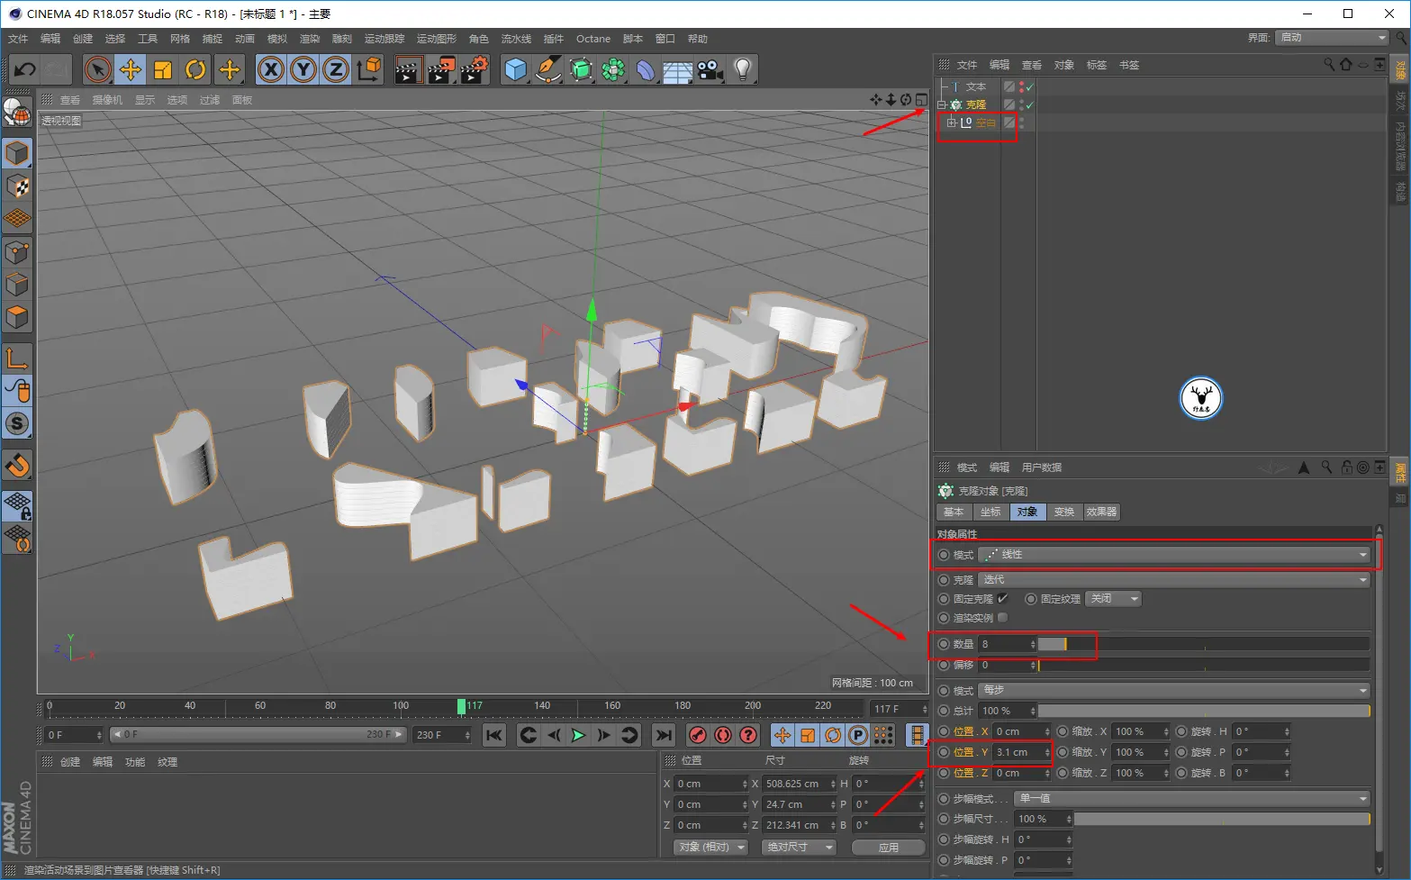
Task: Open the 固定纹理 dropdown showing 关闭
Action: (1114, 599)
